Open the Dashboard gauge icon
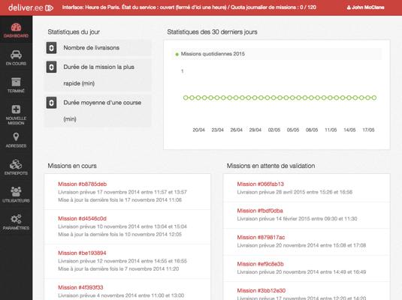Screen dimensions: 402x300 pyautogui.click(x=16, y=28)
